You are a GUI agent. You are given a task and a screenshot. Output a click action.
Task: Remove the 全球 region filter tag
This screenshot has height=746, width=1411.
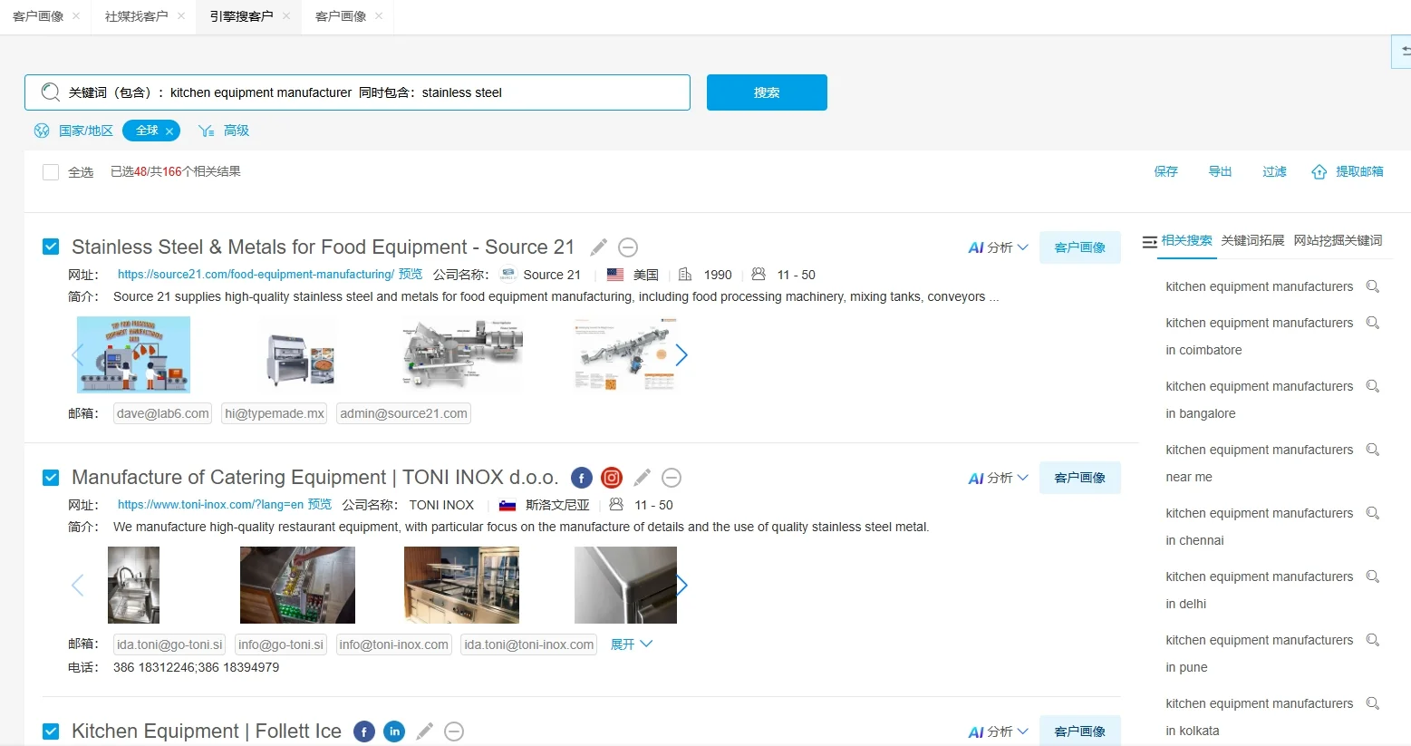coord(169,131)
